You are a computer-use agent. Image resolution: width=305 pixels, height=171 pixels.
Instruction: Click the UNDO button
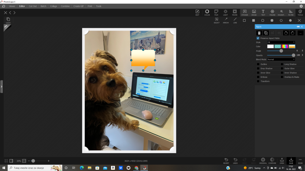point(235,161)
